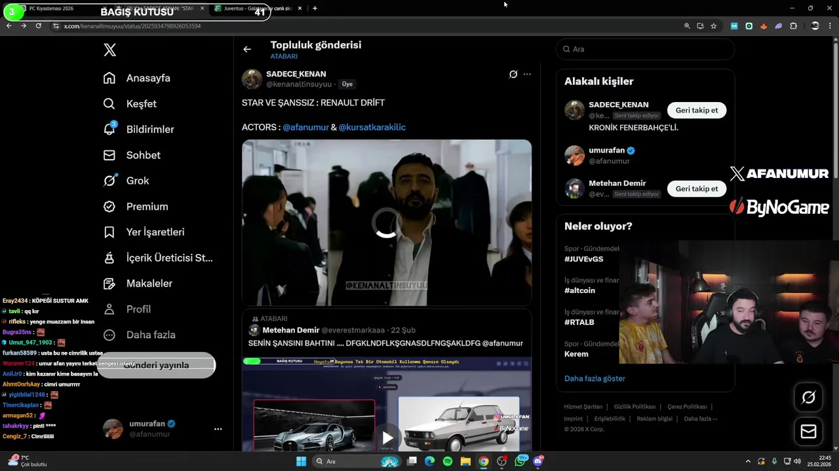Open umurafan account switcher dots
The width and height of the screenshot is (839, 471).
(218, 429)
